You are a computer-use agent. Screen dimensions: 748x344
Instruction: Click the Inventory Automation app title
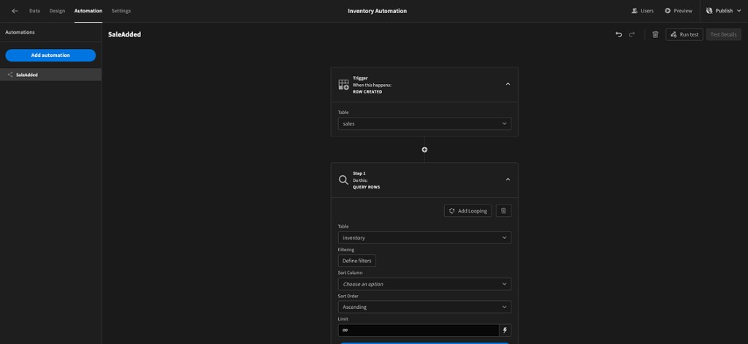[377, 11]
